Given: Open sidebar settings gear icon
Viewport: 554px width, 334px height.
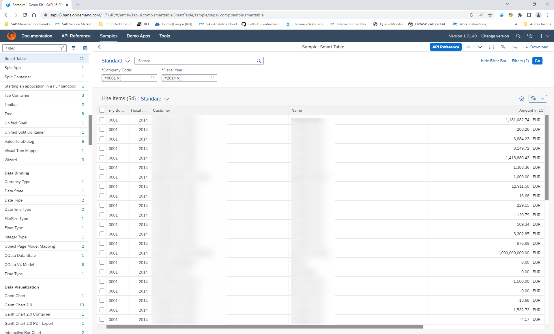Looking at the screenshot, I should pyautogui.click(x=85, y=48).
